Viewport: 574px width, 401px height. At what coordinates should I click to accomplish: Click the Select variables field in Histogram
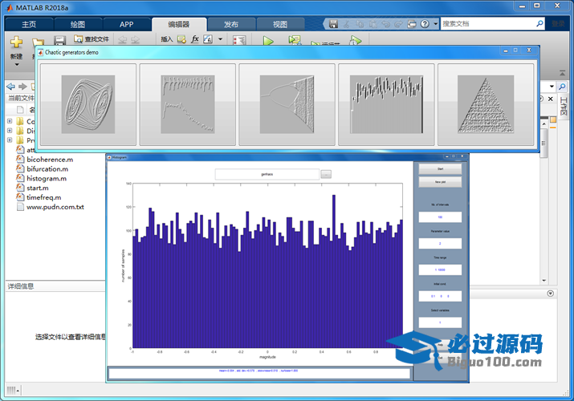pos(440,322)
